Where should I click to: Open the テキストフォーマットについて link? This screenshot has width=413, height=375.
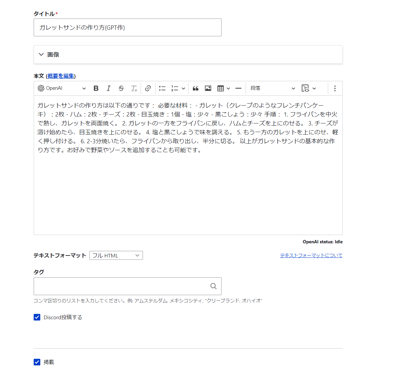click(x=311, y=256)
